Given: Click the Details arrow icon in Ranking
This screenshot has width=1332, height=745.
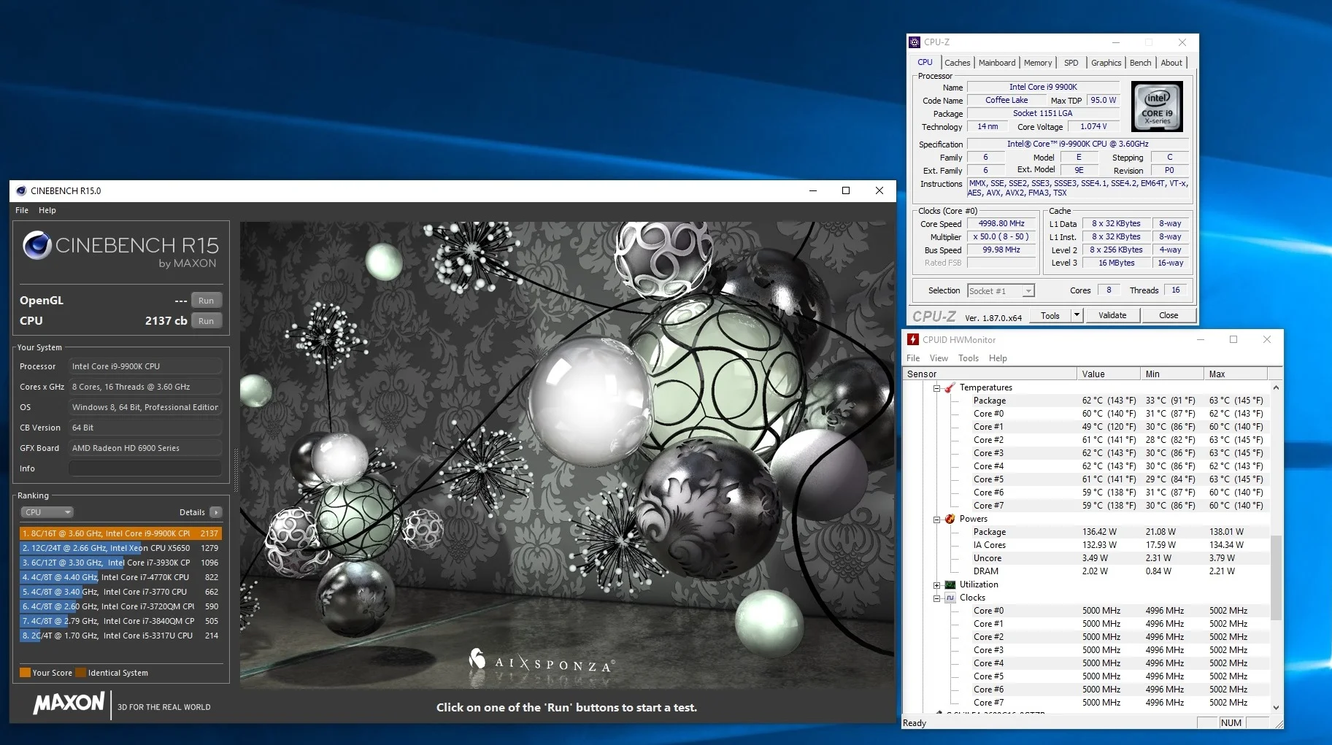Looking at the screenshot, I should pos(216,512).
